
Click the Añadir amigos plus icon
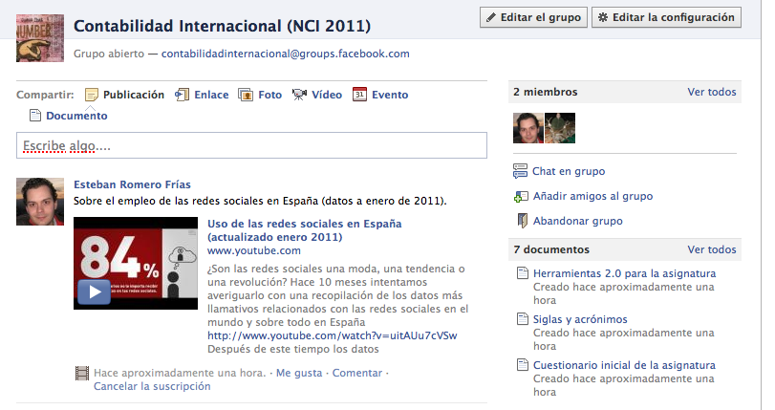521,196
